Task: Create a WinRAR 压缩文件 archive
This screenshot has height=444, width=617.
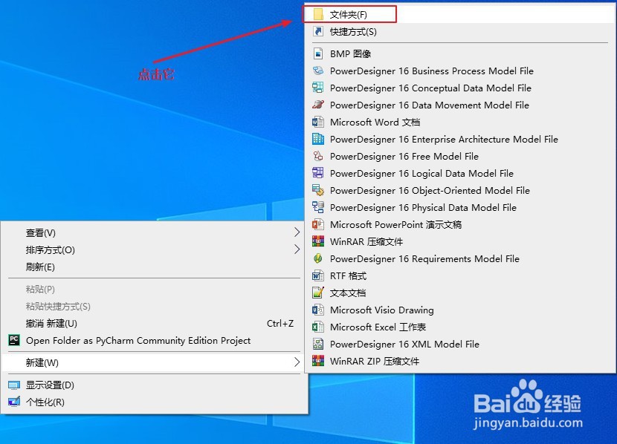Action: pos(460,241)
